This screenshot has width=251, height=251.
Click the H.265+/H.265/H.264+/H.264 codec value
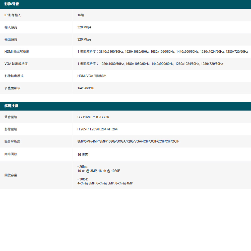pyautogui.click(x=97, y=129)
